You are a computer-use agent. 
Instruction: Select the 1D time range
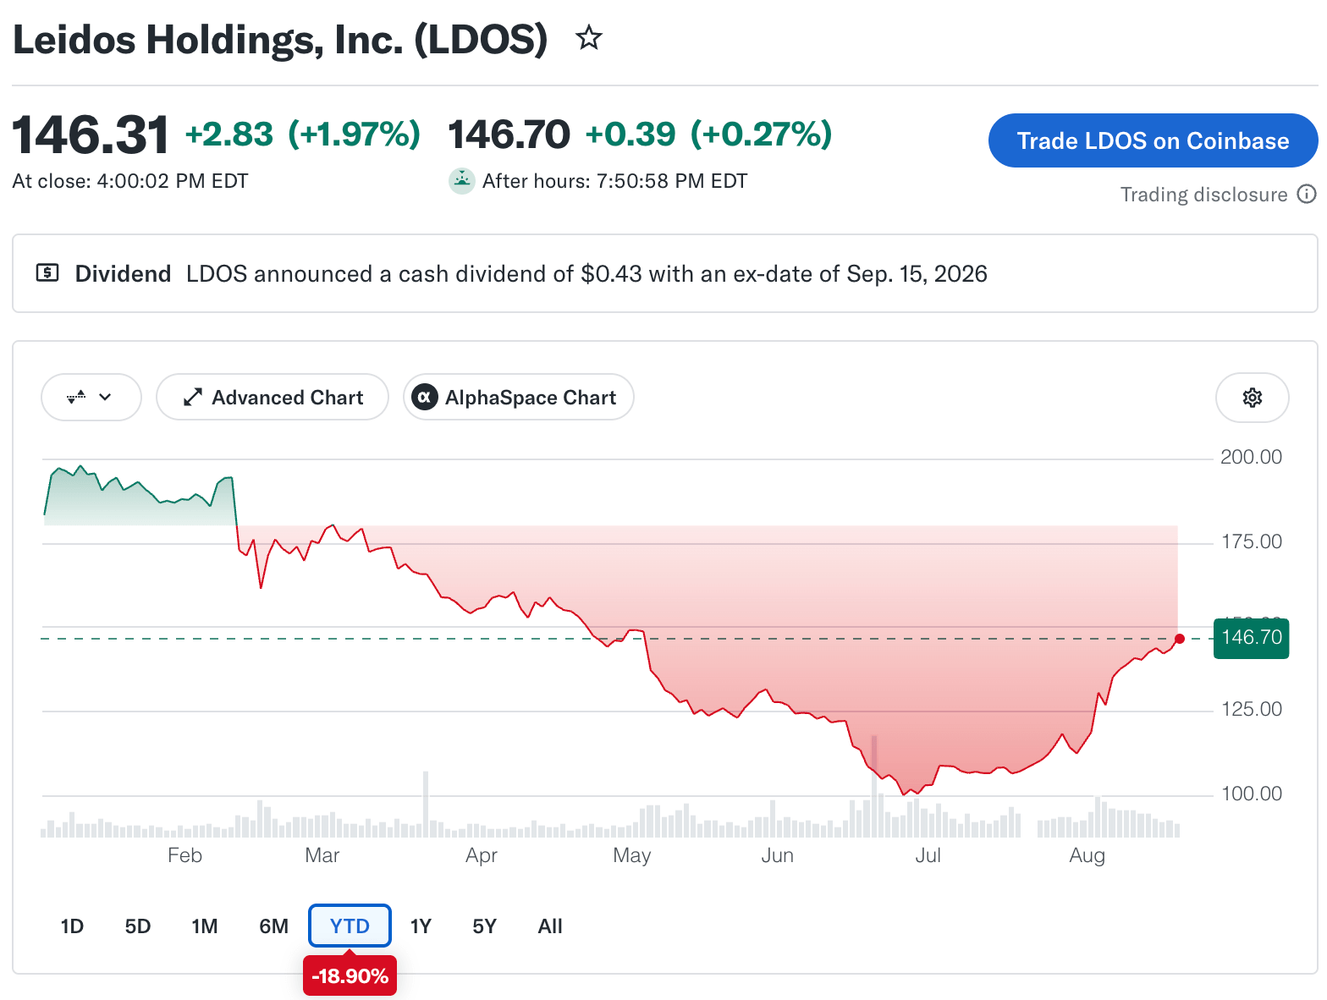click(x=72, y=926)
